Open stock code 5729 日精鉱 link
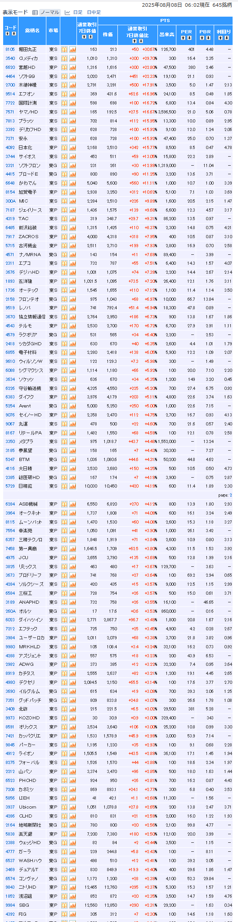 pos(10,486)
